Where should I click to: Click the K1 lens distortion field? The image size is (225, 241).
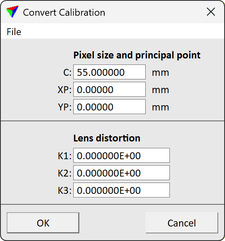click(x=122, y=156)
